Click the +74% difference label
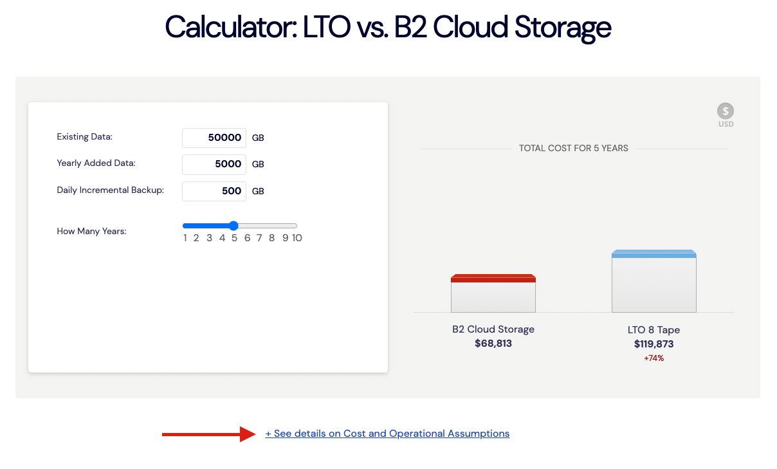This screenshot has width=777, height=469. pyautogui.click(x=654, y=358)
